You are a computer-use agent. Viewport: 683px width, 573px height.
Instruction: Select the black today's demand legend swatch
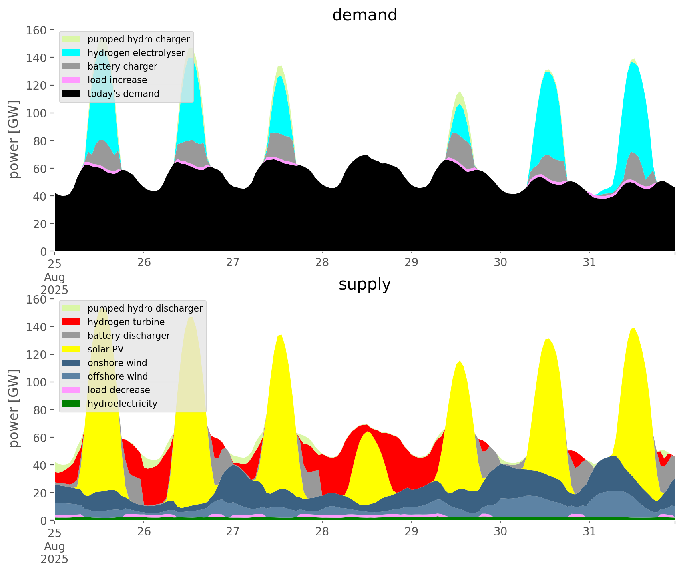[x=72, y=94]
